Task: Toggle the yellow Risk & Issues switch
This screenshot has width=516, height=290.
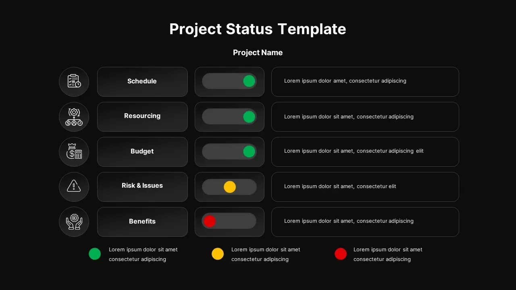Action: coord(229,187)
